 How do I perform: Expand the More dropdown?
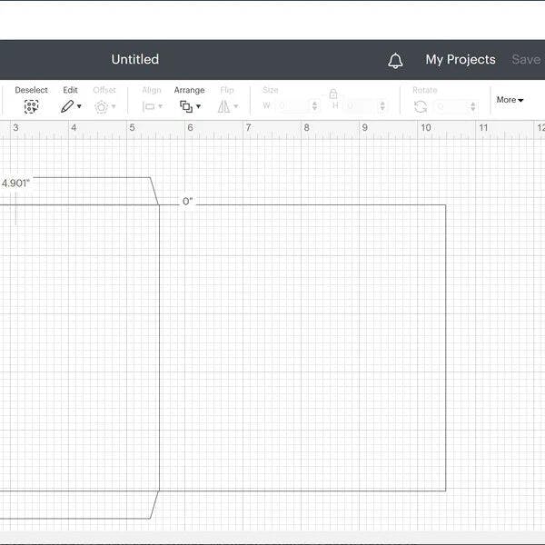pyautogui.click(x=510, y=100)
